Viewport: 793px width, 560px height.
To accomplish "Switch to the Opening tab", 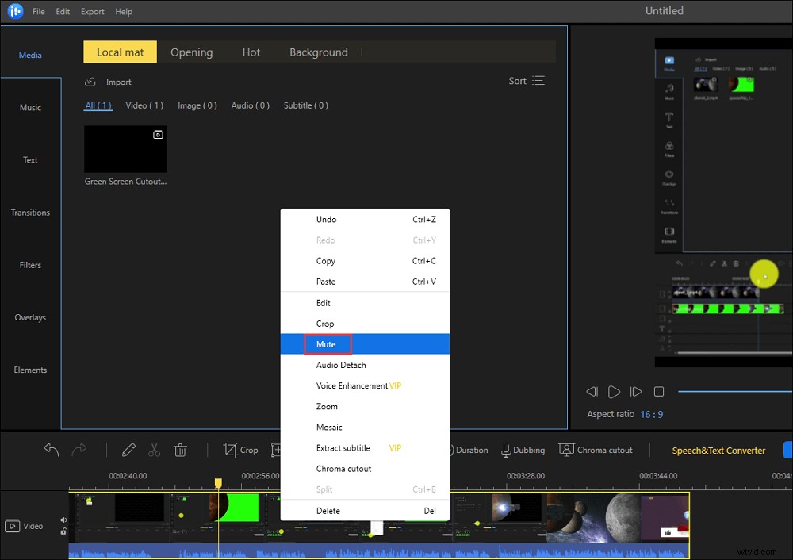I will coord(191,52).
